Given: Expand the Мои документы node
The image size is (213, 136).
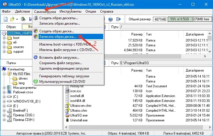Looking at the screenshot, I should click(x=4, y=88).
